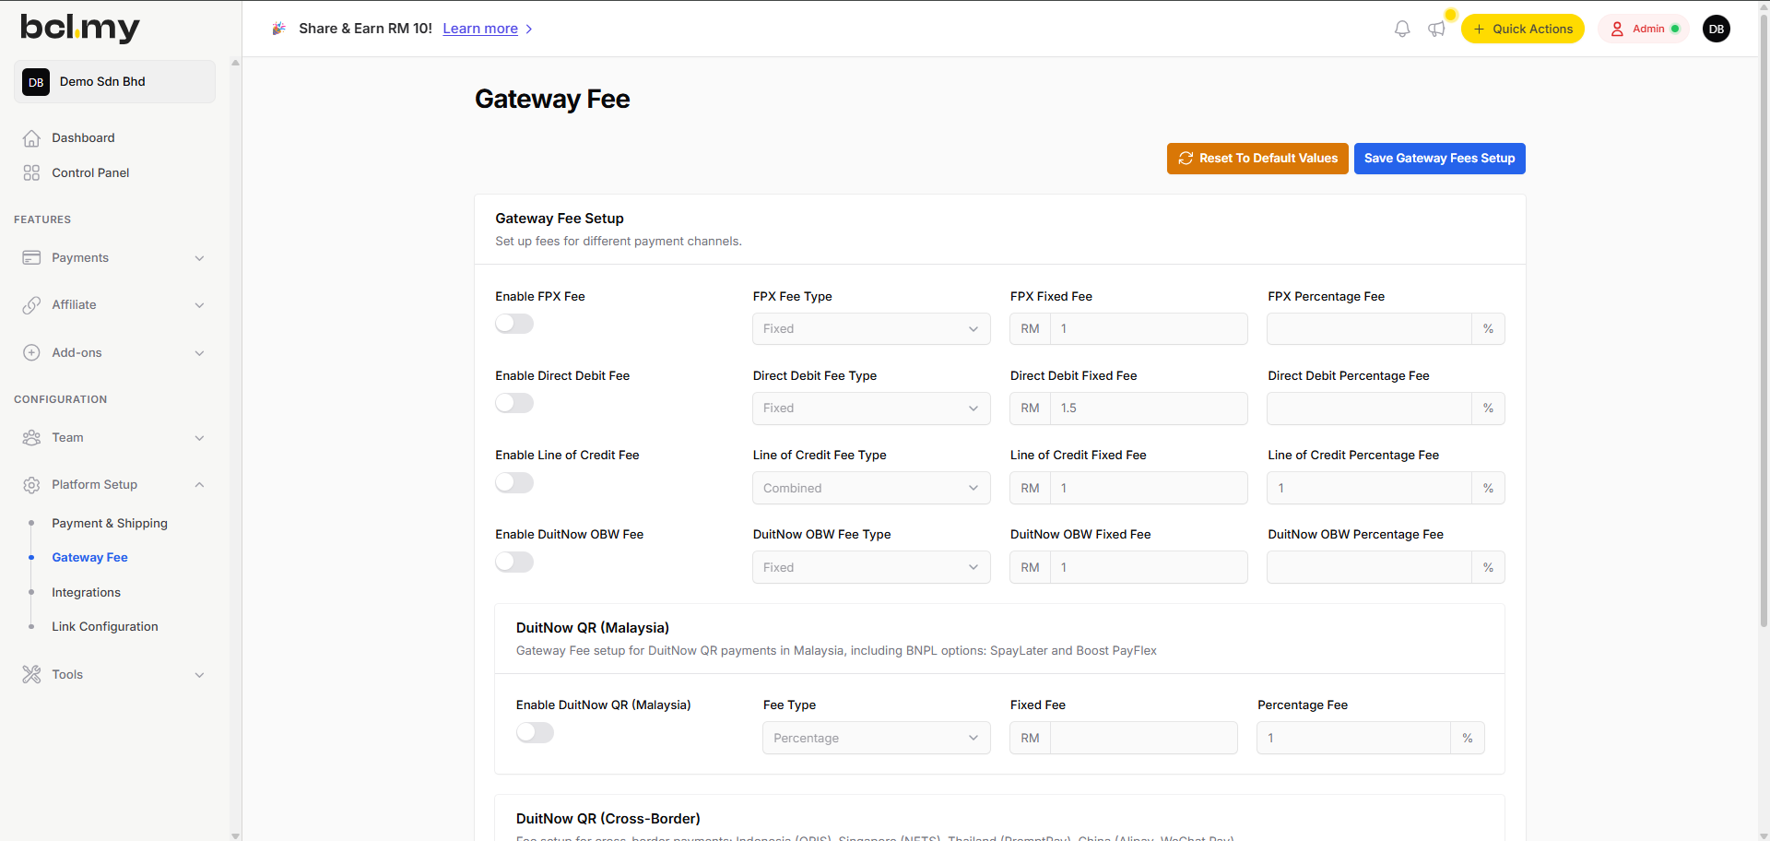Open Payment & Shipping settings
Image resolution: width=1770 pixels, height=841 pixels.
pyautogui.click(x=110, y=523)
